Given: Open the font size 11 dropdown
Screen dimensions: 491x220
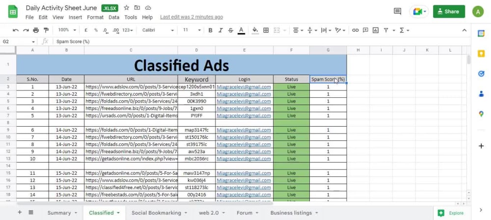Looking at the screenshot, I should click(191, 30).
